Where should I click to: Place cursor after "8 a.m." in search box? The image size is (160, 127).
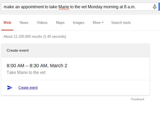(x=136, y=7)
